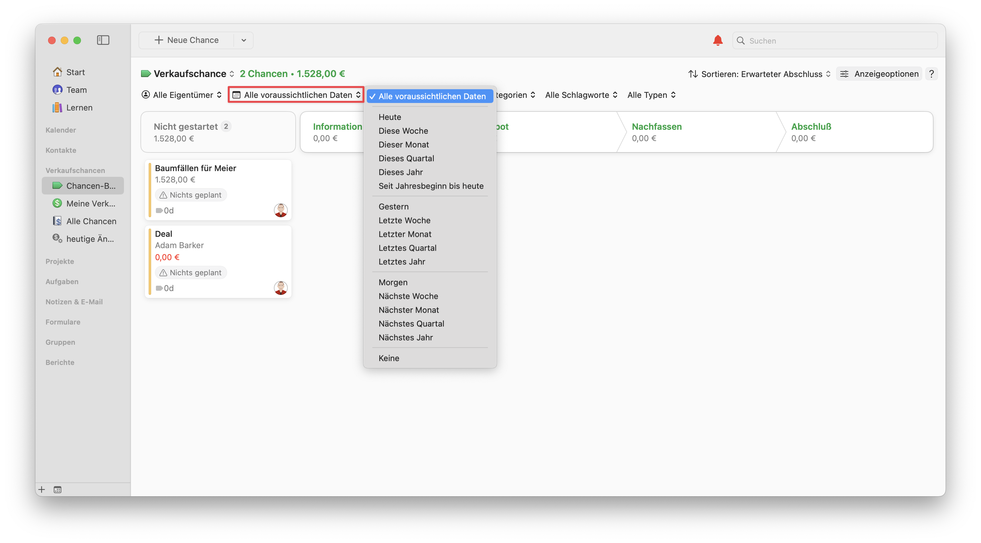Viewport: 981px width, 543px height.
Task: Open Alle Schlagworte filter dropdown
Action: 581,95
